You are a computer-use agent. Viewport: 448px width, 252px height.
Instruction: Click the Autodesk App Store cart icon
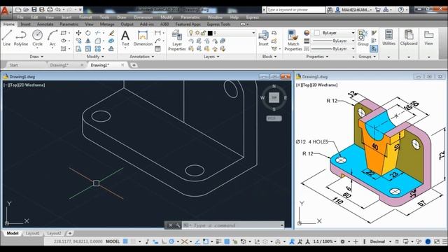378,10
